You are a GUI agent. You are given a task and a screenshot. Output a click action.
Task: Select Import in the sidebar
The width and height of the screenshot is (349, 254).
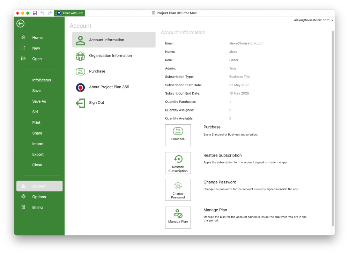[38, 144]
